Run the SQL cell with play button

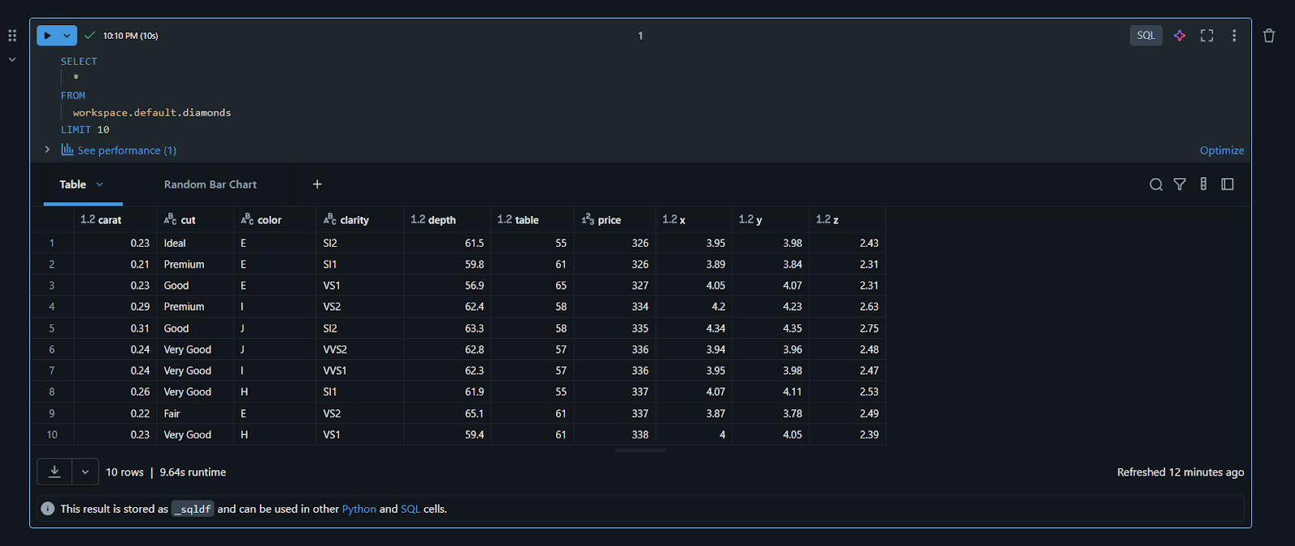pyautogui.click(x=48, y=36)
